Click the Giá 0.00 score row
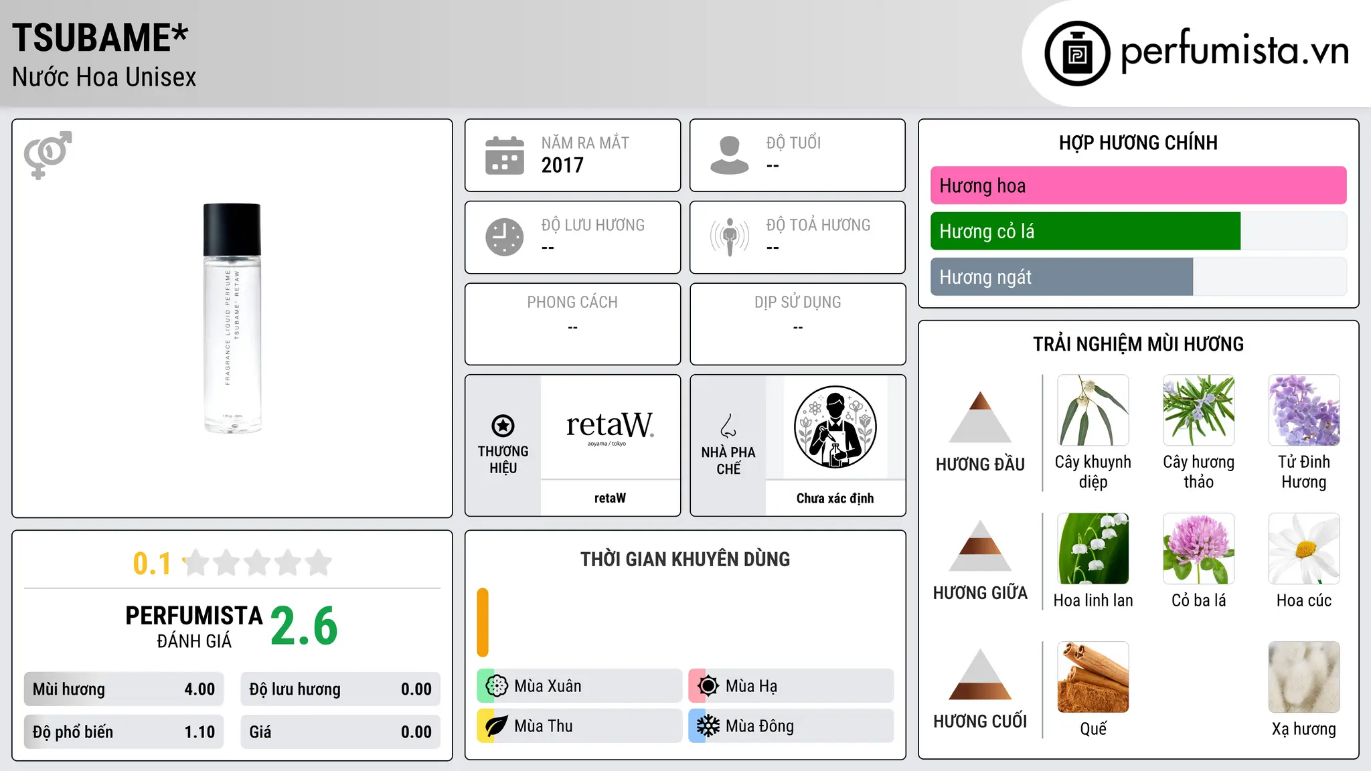 pyautogui.click(x=340, y=732)
